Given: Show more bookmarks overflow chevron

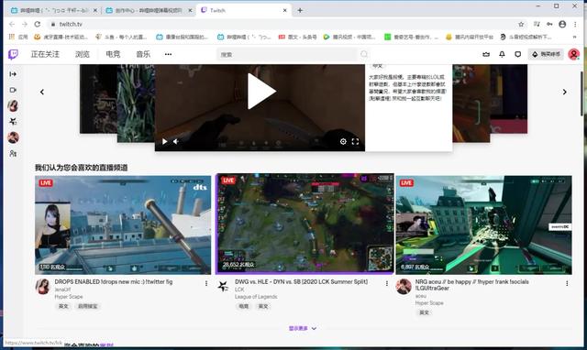Looking at the screenshot, I should coord(575,37).
